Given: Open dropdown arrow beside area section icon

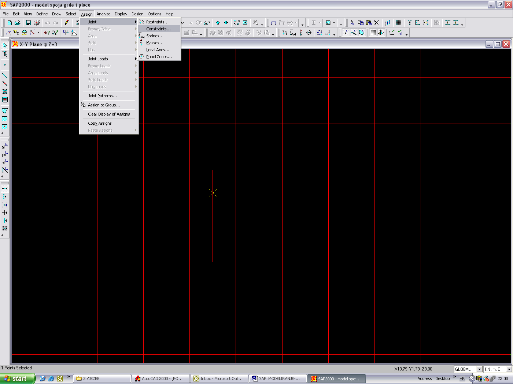Looking at the screenshot, I should coord(334,23).
